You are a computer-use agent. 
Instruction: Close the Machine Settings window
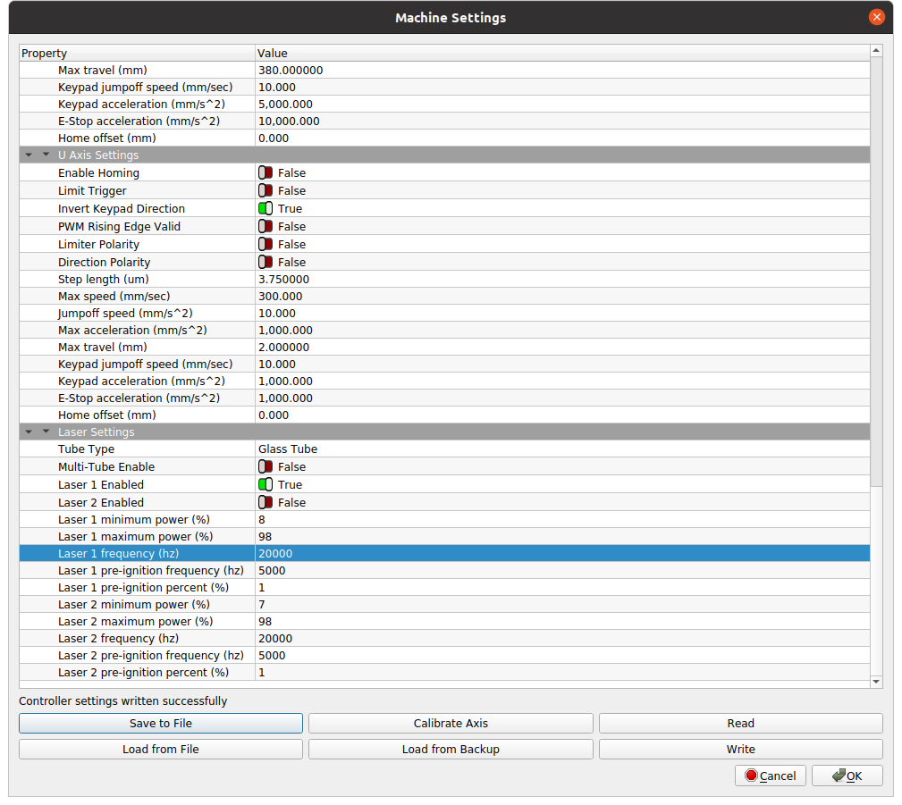coord(876,17)
